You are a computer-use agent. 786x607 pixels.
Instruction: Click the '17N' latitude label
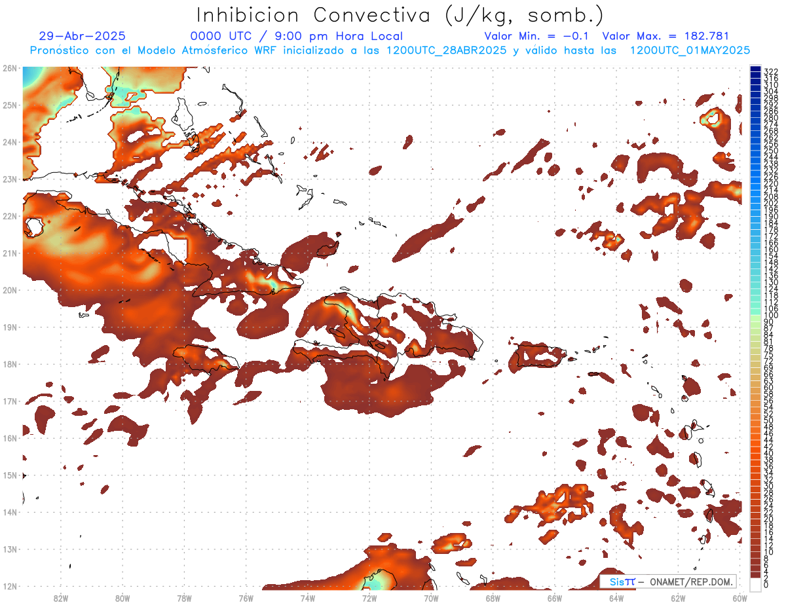(10, 401)
